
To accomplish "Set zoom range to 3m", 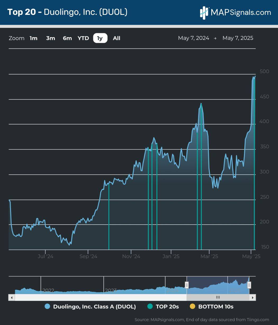I will (x=51, y=38).
